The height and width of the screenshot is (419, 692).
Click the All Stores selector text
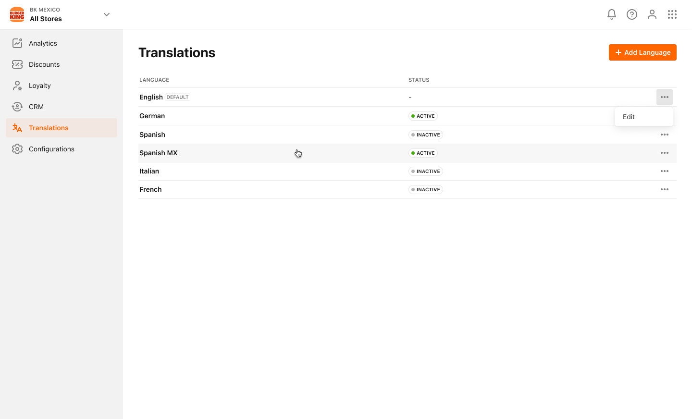coord(46,19)
